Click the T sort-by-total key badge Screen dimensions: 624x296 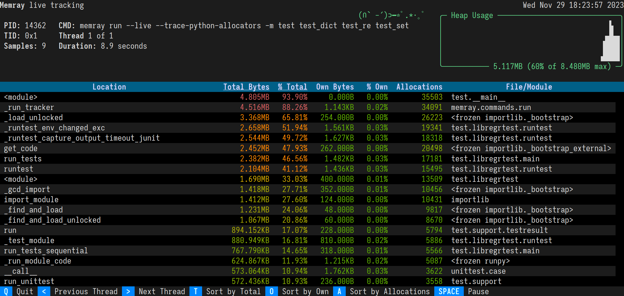tap(196, 291)
